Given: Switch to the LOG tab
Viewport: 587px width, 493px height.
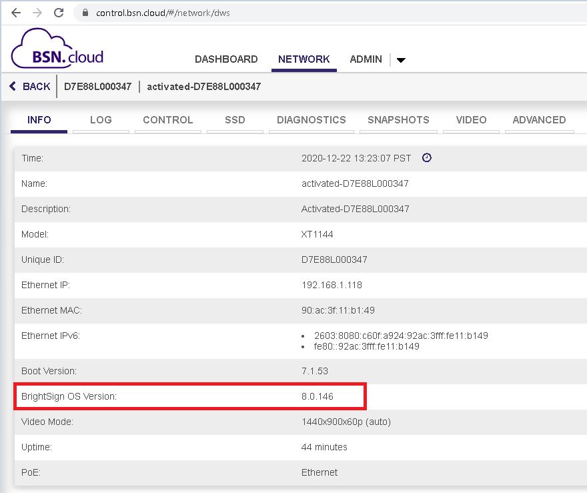Looking at the screenshot, I should click(x=101, y=120).
